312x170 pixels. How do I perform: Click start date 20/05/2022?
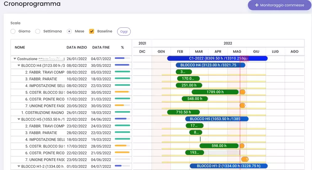(x=77, y=106)
